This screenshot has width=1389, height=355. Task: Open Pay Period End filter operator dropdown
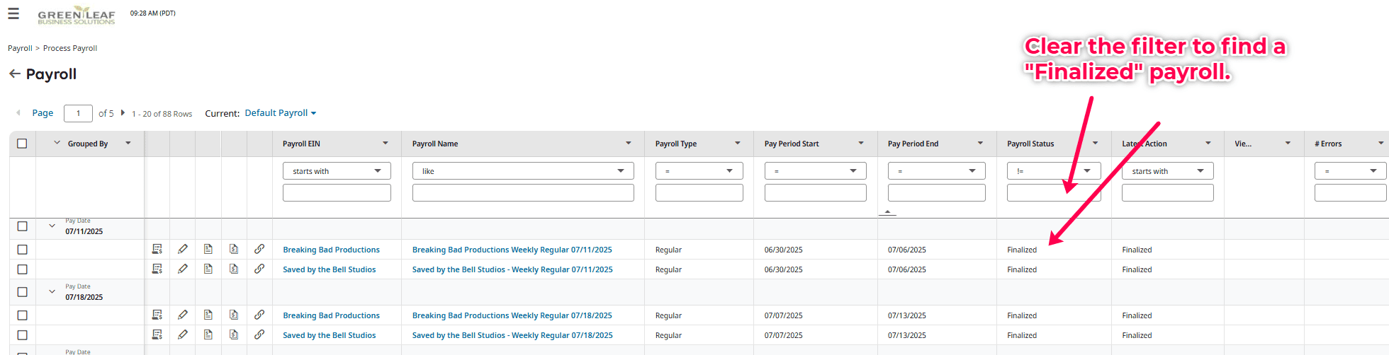coord(937,171)
